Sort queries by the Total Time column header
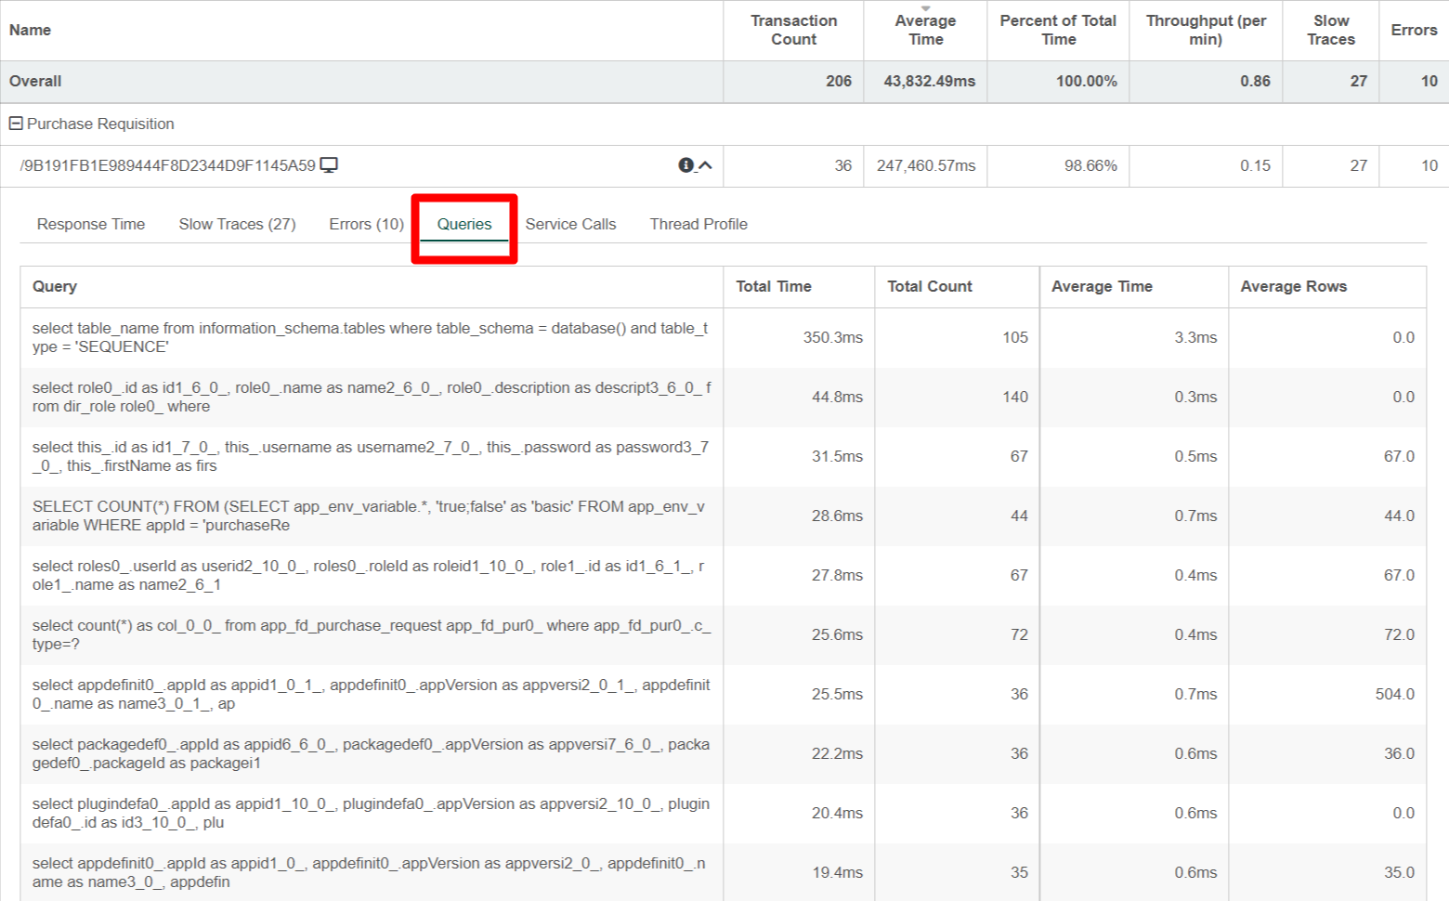Screen dimensions: 1449x901 (774, 286)
